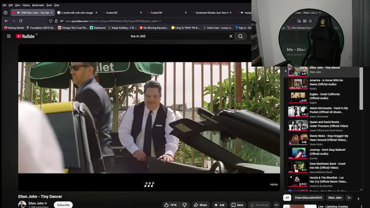Open the Firefox View icon left of tabs
This screenshot has width=370, height=208.
point(5,13)
